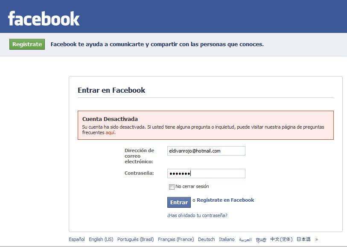Enable the 'No cerrar sesión' checkbox
This screenshot has height=247, width=347.
click(x=172, y=187)
